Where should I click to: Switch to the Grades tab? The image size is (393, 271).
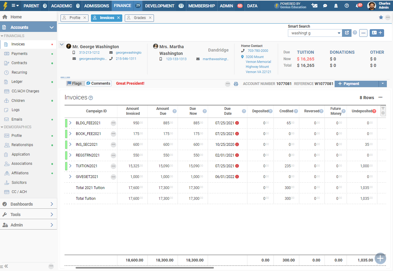coord(140,18)
